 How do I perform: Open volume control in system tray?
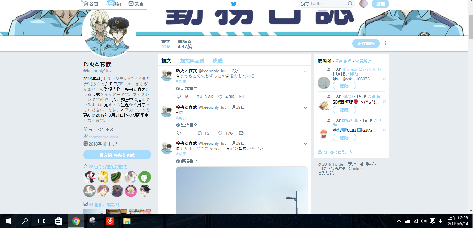point(424,221)
